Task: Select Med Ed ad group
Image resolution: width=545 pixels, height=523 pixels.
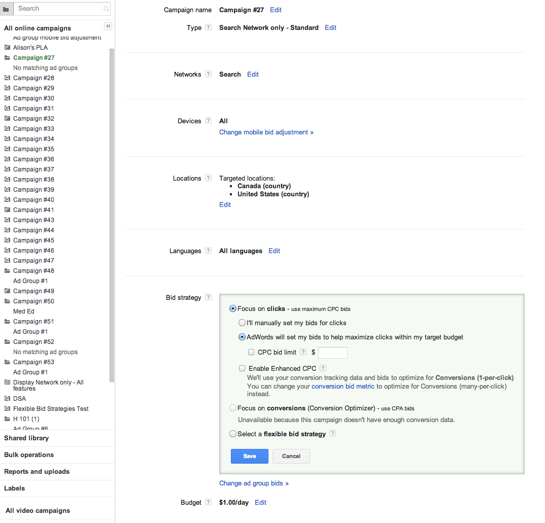Action: pyautogui.click(x=24, y=311)
